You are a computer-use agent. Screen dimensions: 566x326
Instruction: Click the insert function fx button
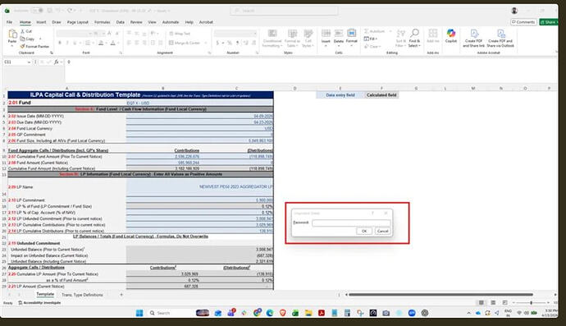click(57, 62)
